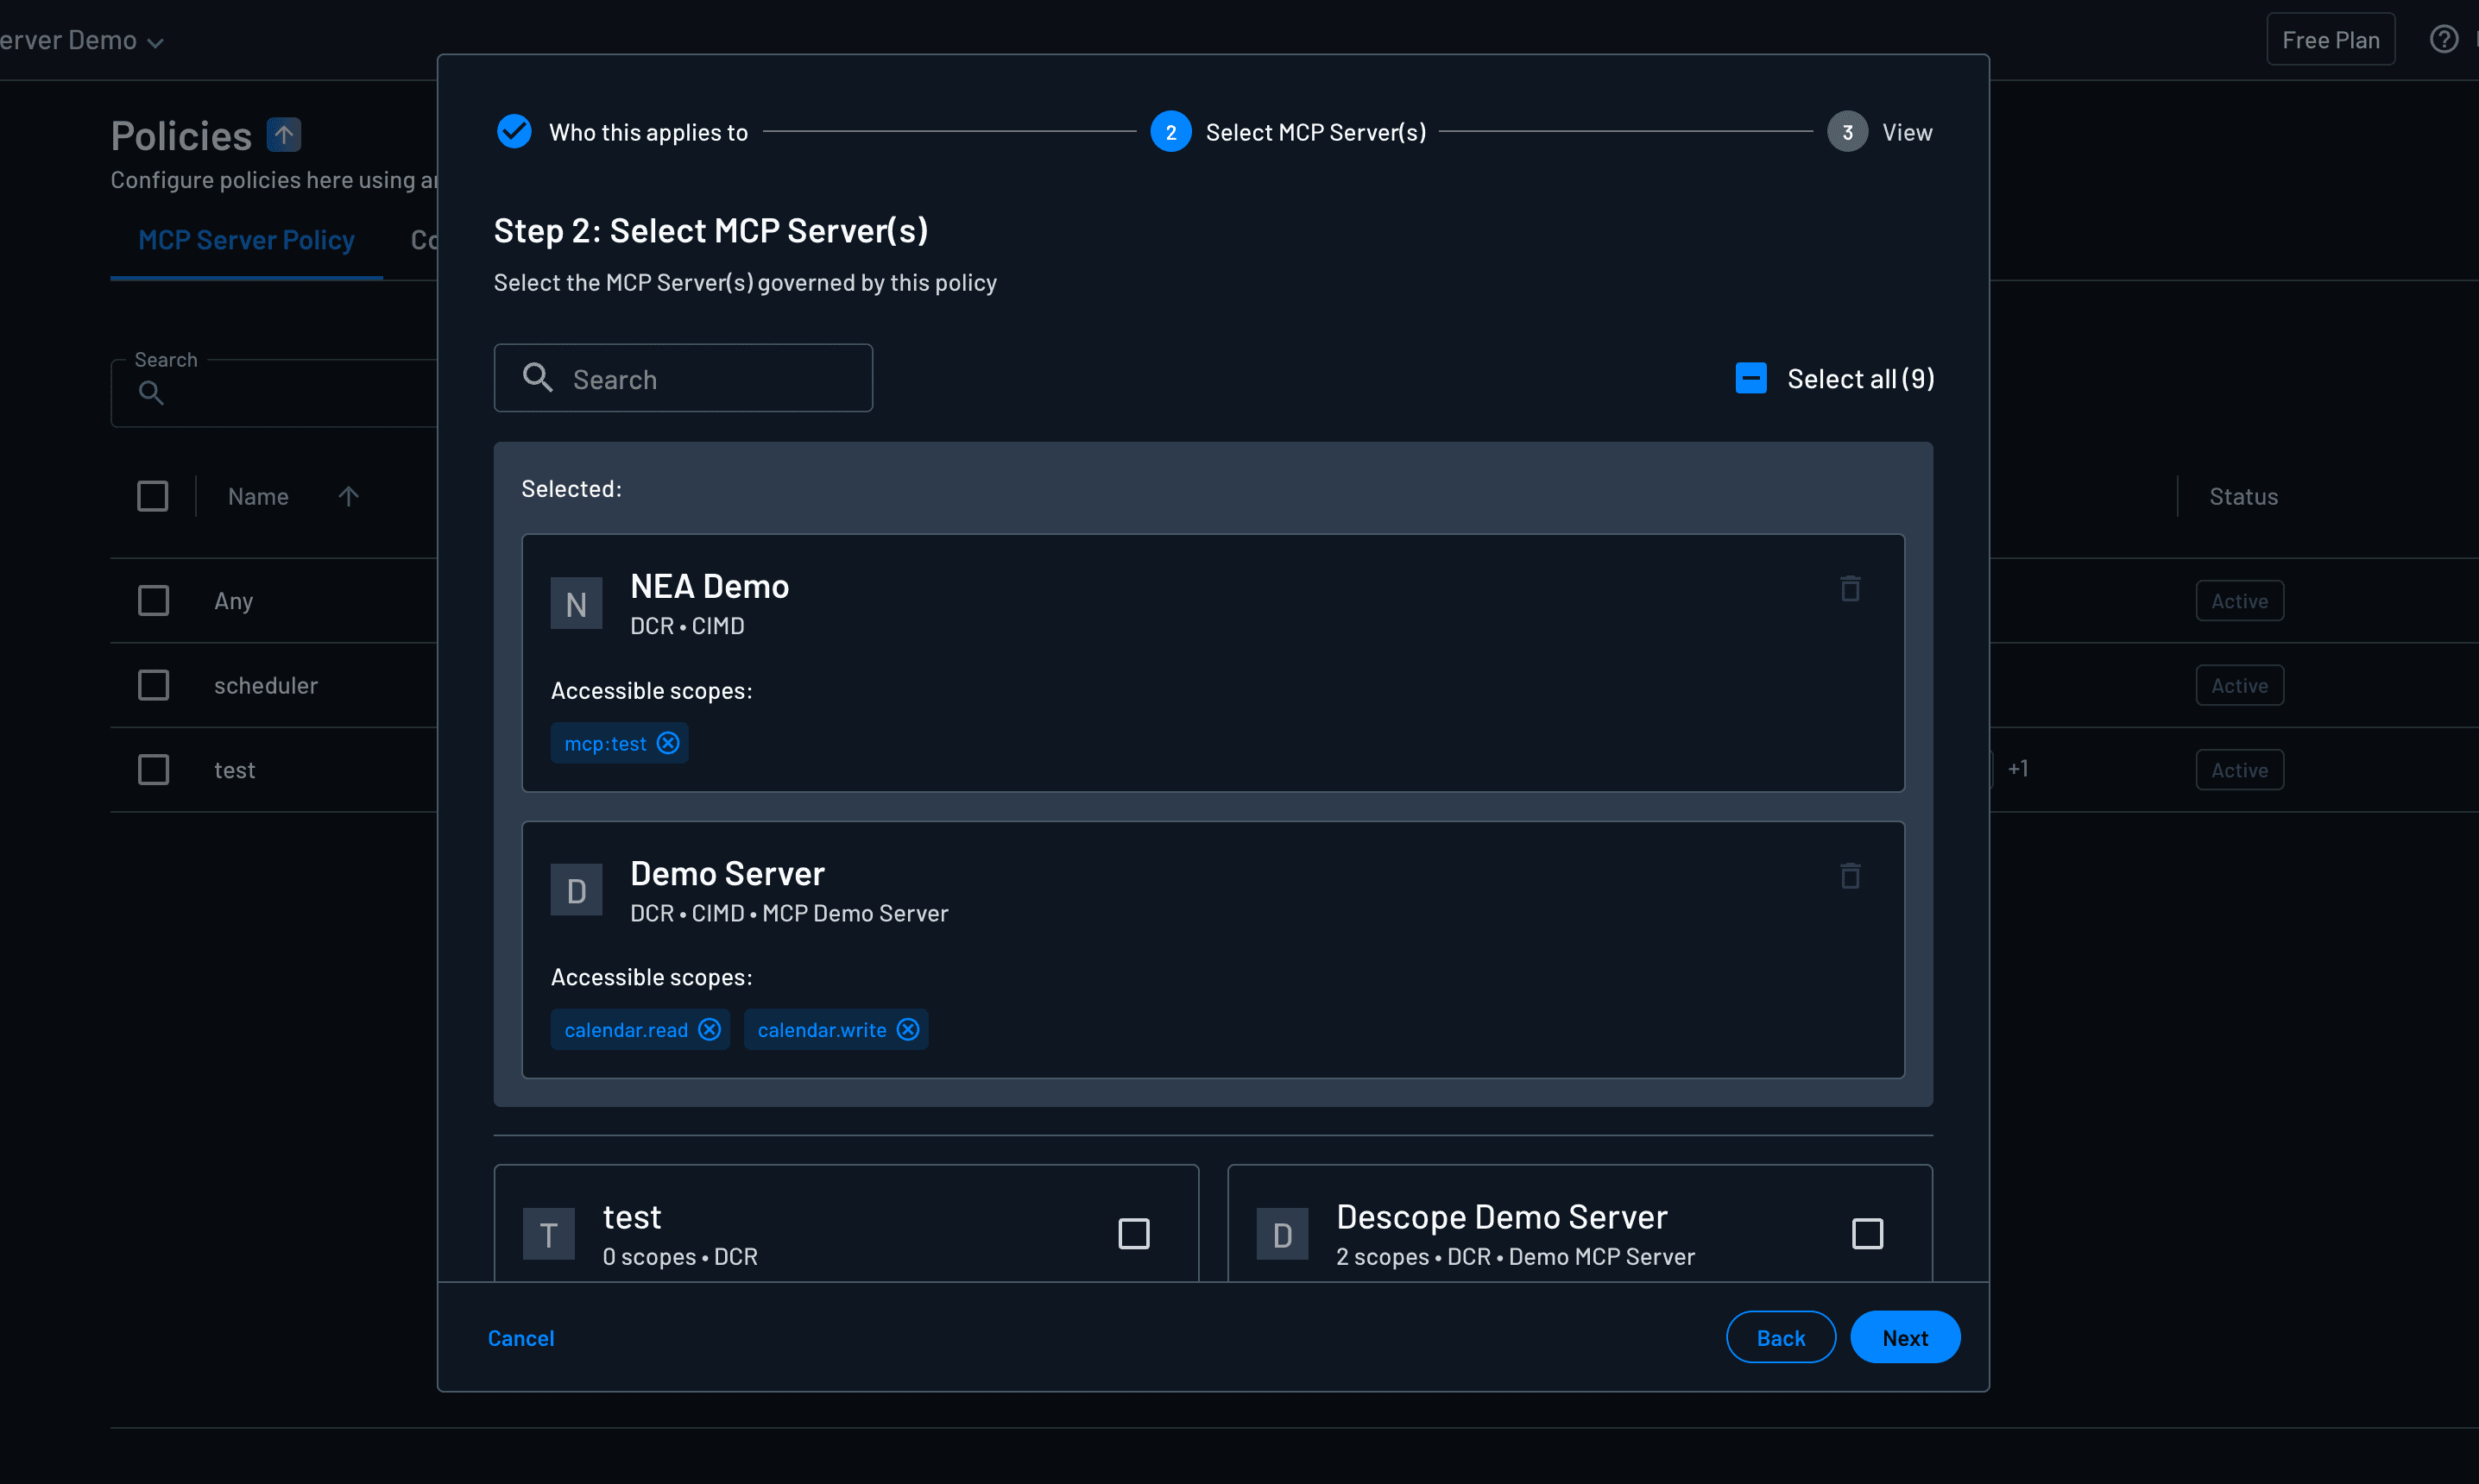
Task: Remove the calendar.read scope from Demo Server
Action: [710, 1029]
